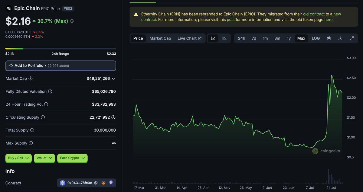This screenshot has height=192, width=363.
Task: Show Fully Diluted Valuation info tooltip
Action: pyautogui.click(x=50, y=91)
